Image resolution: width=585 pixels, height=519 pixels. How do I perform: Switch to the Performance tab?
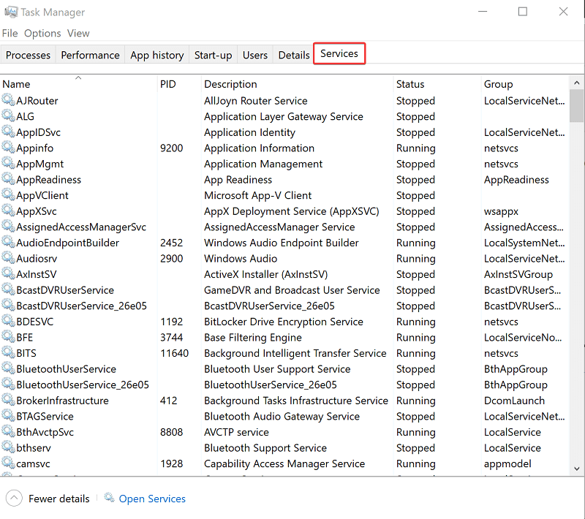(90, 55)
